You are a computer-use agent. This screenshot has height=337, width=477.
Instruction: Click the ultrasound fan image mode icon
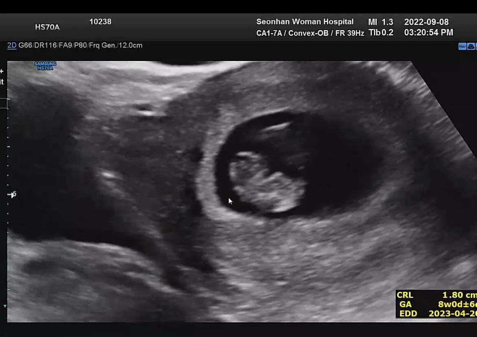click(470, 46)
